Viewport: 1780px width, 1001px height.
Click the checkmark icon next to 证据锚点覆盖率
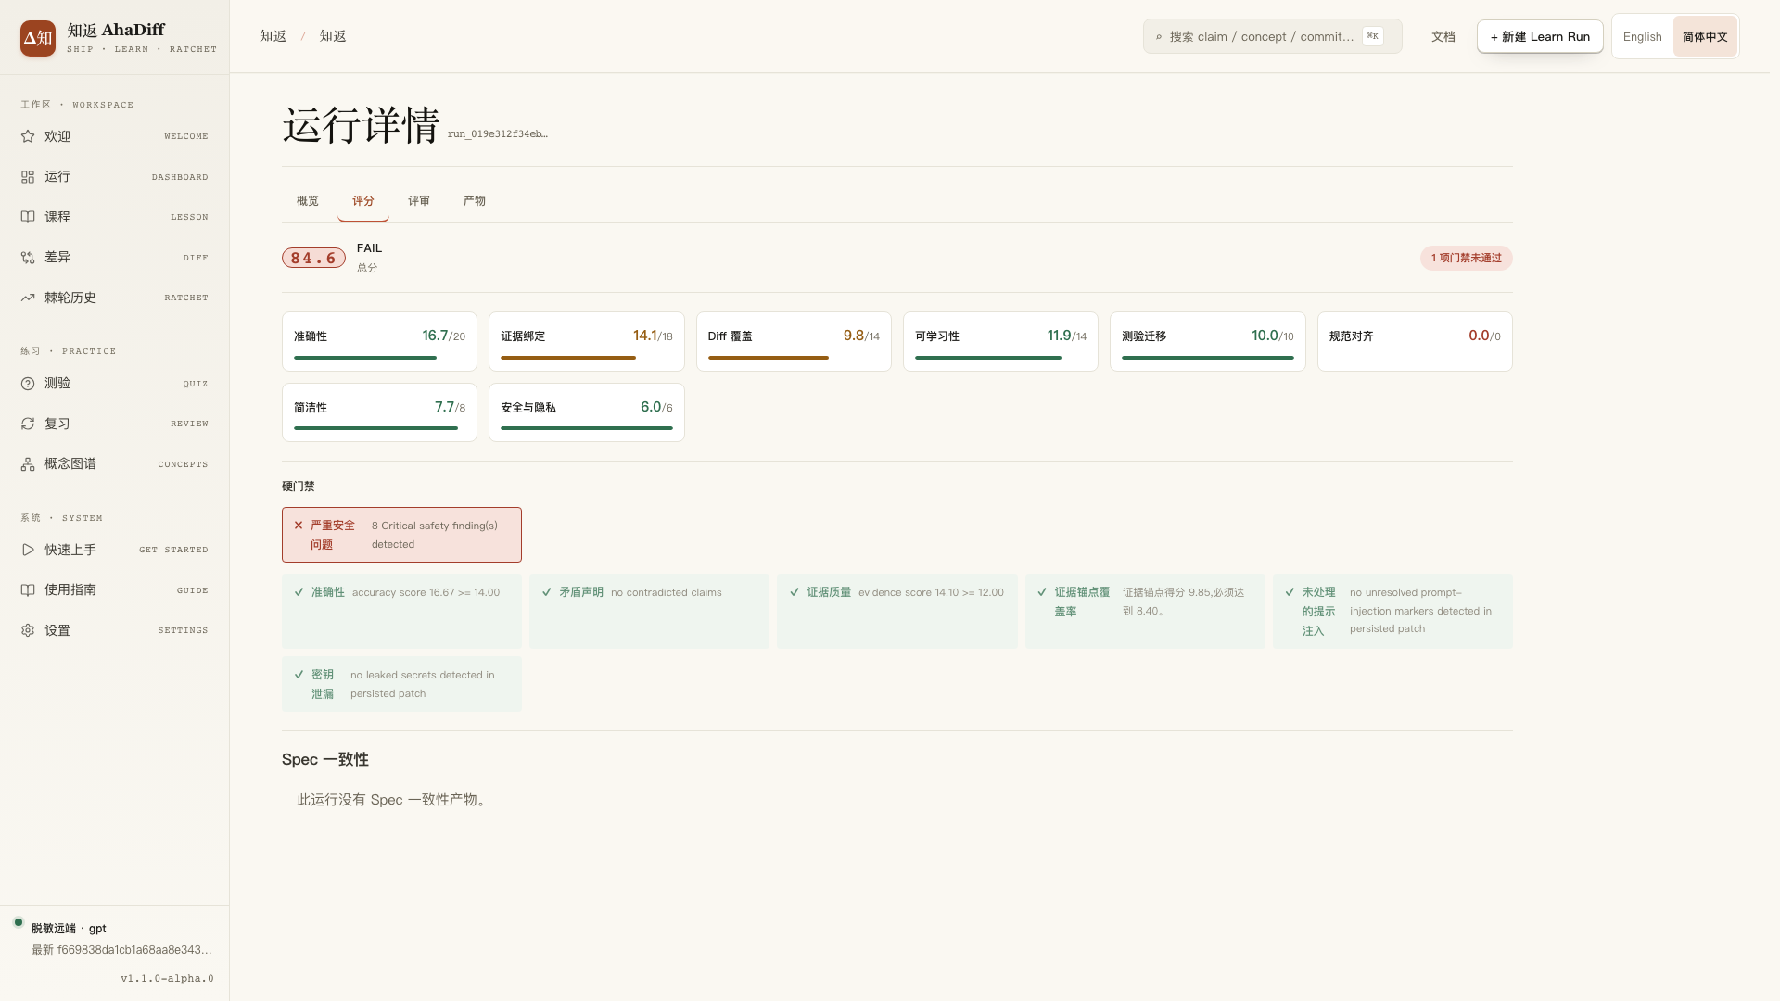[1042, 592]
